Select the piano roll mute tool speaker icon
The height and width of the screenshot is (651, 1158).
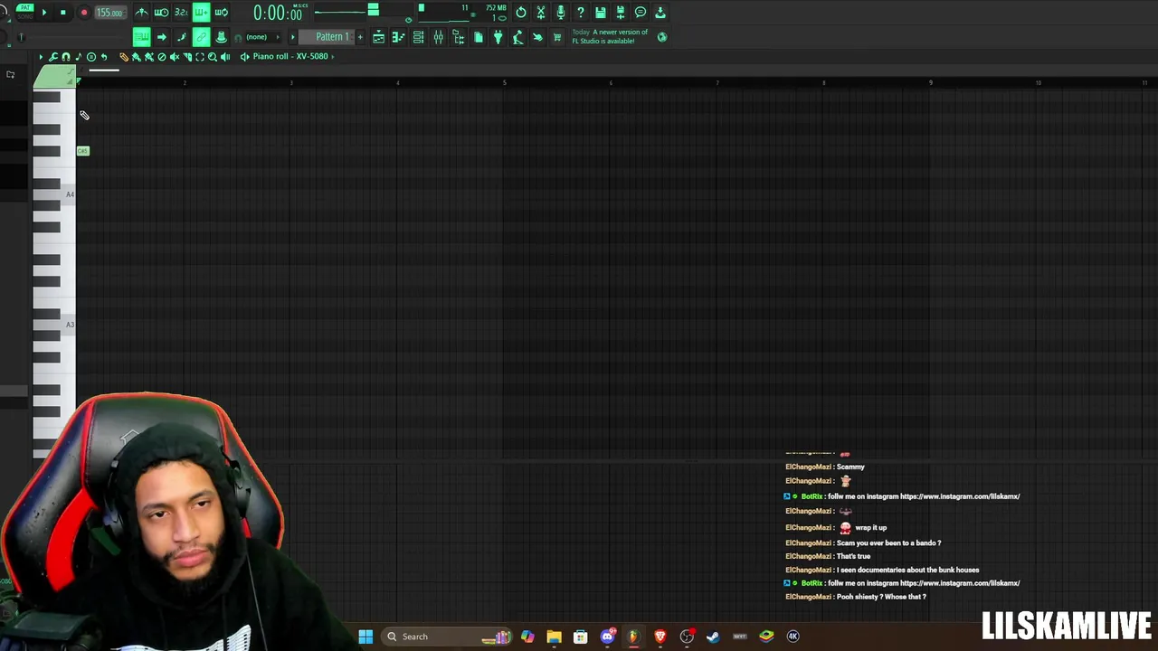click(x=175, y=57)
